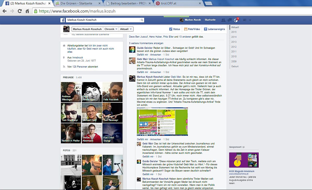
Task: Jump to 2010 in timeline navigation
Action: point(234,57)
